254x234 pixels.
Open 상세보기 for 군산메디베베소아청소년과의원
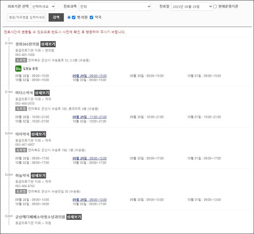coord(74,217)
